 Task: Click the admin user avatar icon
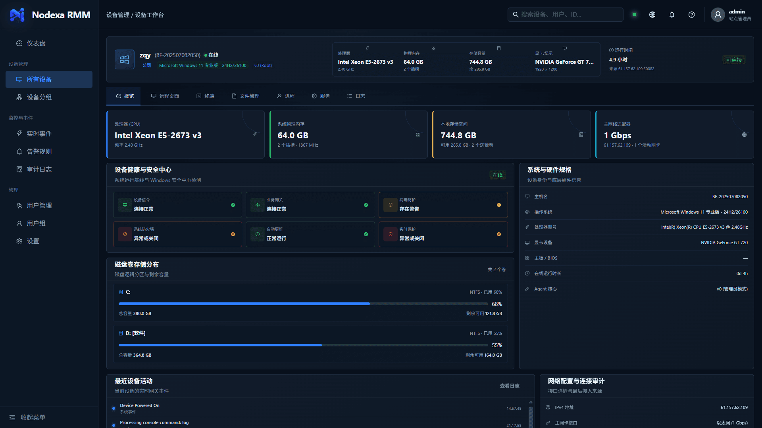(718, 15)
